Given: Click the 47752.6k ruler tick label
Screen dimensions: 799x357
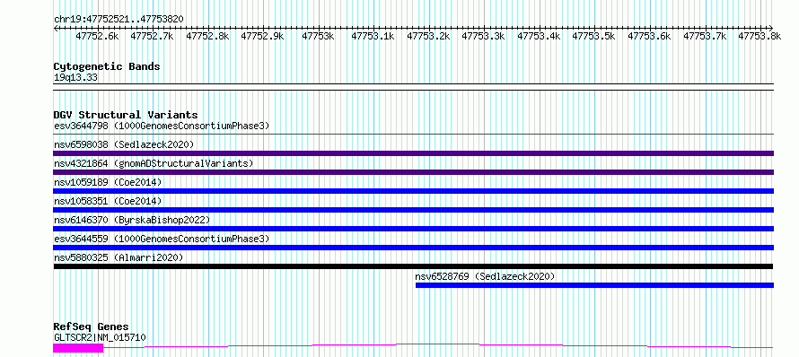Looking at the screenshot, I should coord(97,36).
